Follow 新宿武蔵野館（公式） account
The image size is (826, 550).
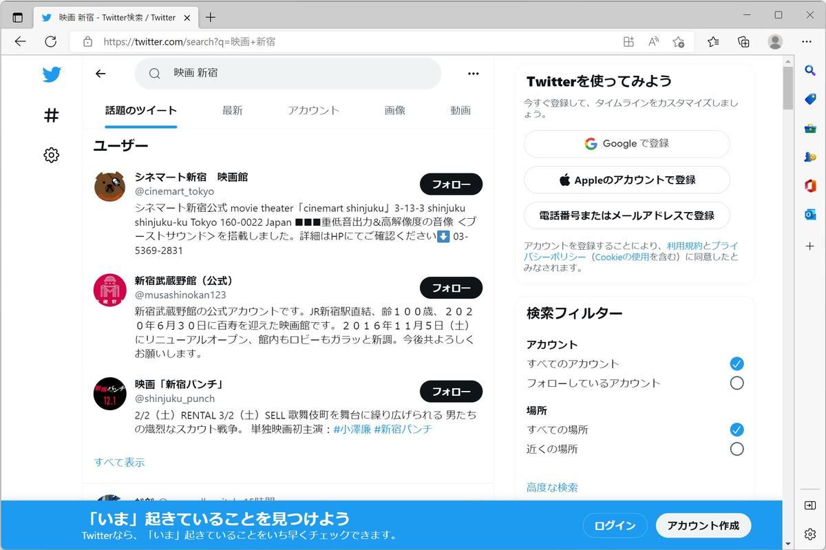(x=451, y=288)
